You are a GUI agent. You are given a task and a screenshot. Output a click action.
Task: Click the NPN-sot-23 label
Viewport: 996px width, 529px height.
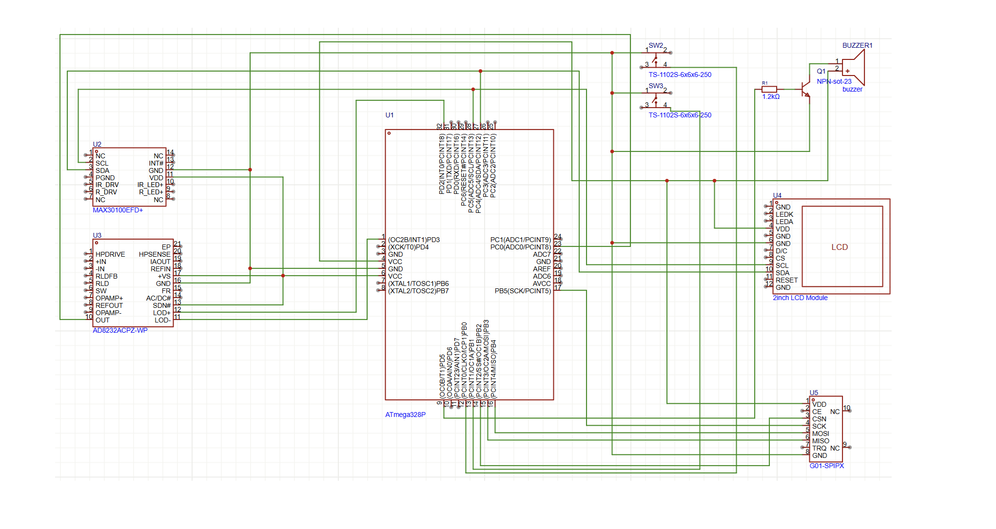click(834, 81)
